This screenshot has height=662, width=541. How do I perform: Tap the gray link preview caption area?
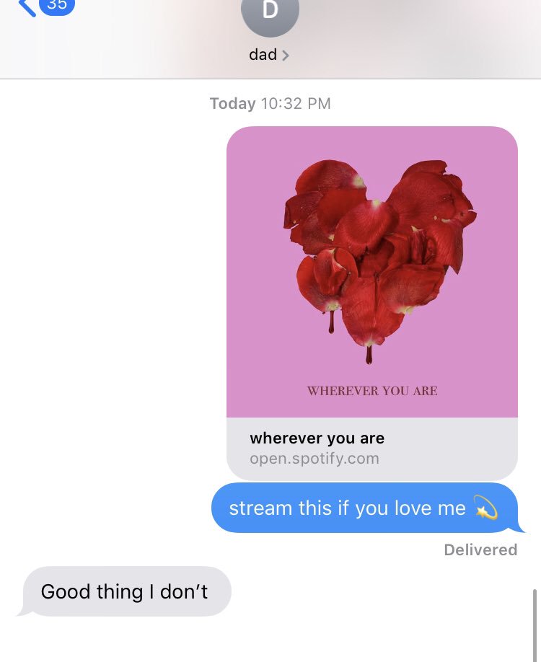[x=372, y=449]
